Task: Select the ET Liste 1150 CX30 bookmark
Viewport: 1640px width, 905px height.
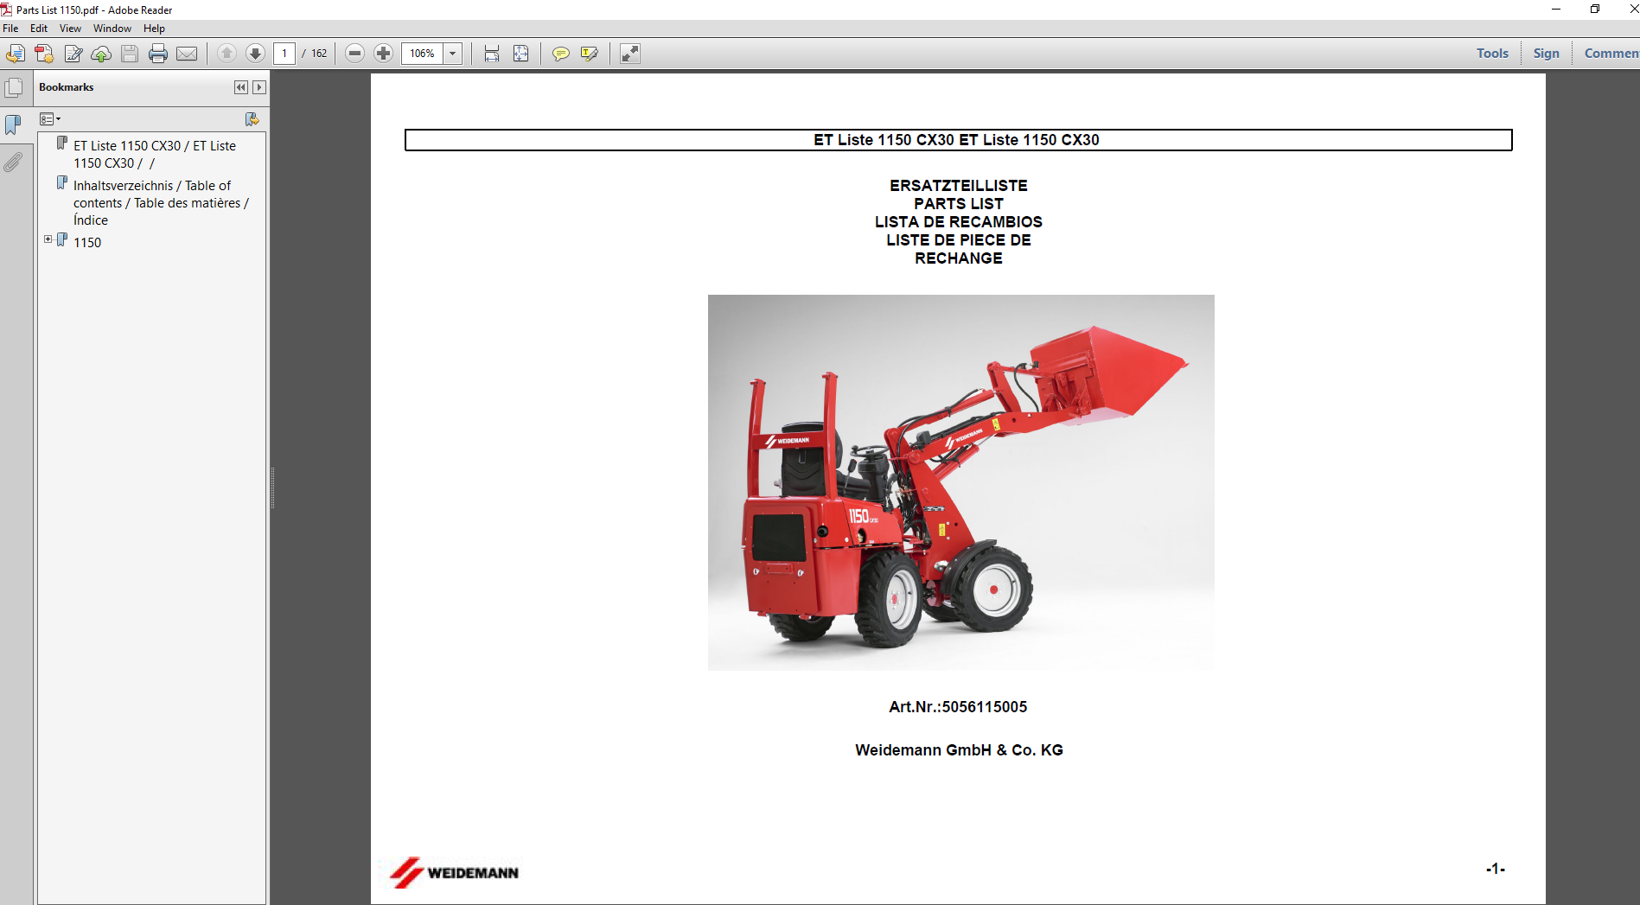Action: click(155, 155)
